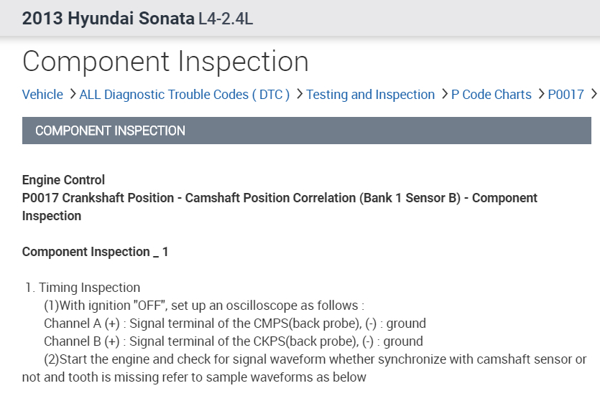Go to Testing and Inspection breadcrumb
This screenshot has height=406, width=600.
[370, 95]
